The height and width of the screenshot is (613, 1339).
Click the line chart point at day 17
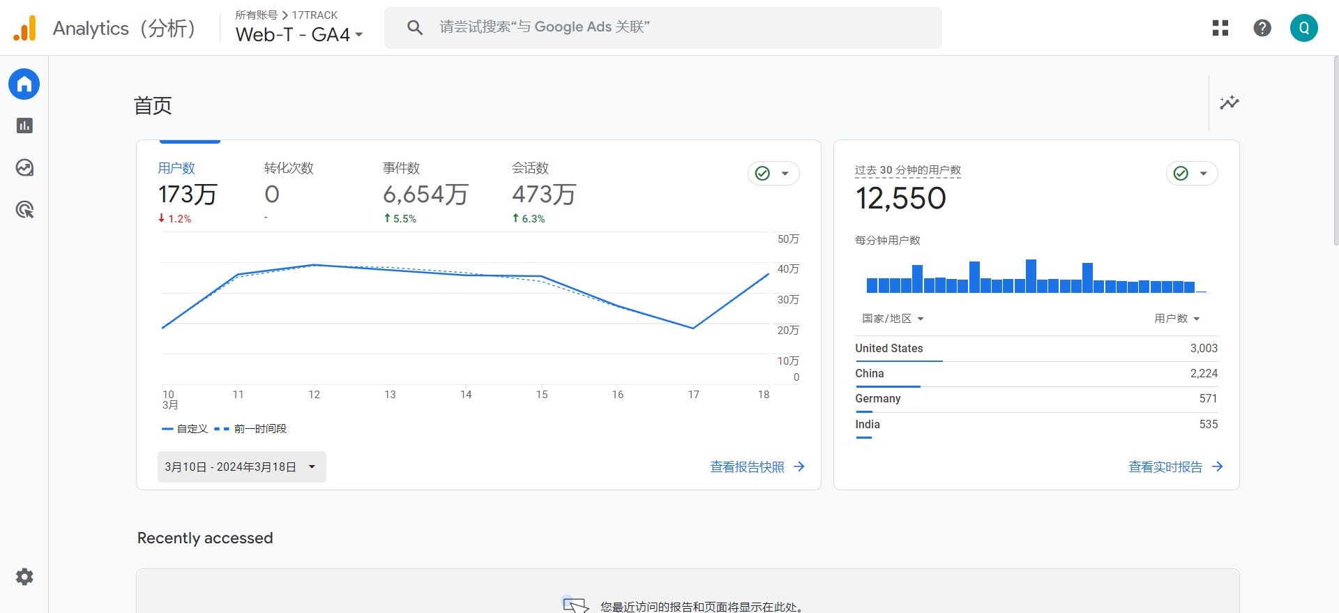[x=693, y=328]
